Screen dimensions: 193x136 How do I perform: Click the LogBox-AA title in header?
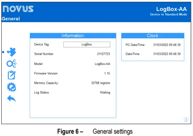pos(171,9)
